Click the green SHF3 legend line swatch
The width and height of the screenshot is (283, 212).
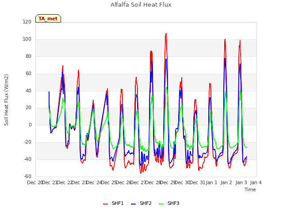[x=161, y=204]
